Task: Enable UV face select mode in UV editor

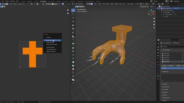Action: pyautogui.click(x=7, y=4)
